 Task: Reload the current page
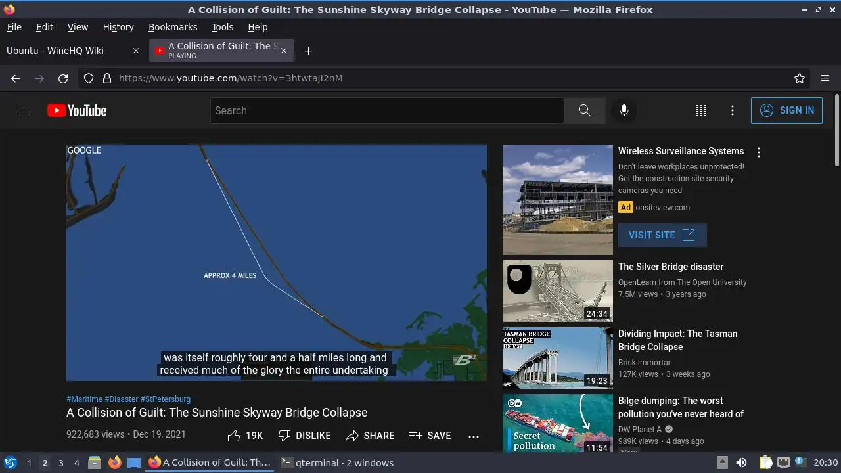click(x=63, y=78)
